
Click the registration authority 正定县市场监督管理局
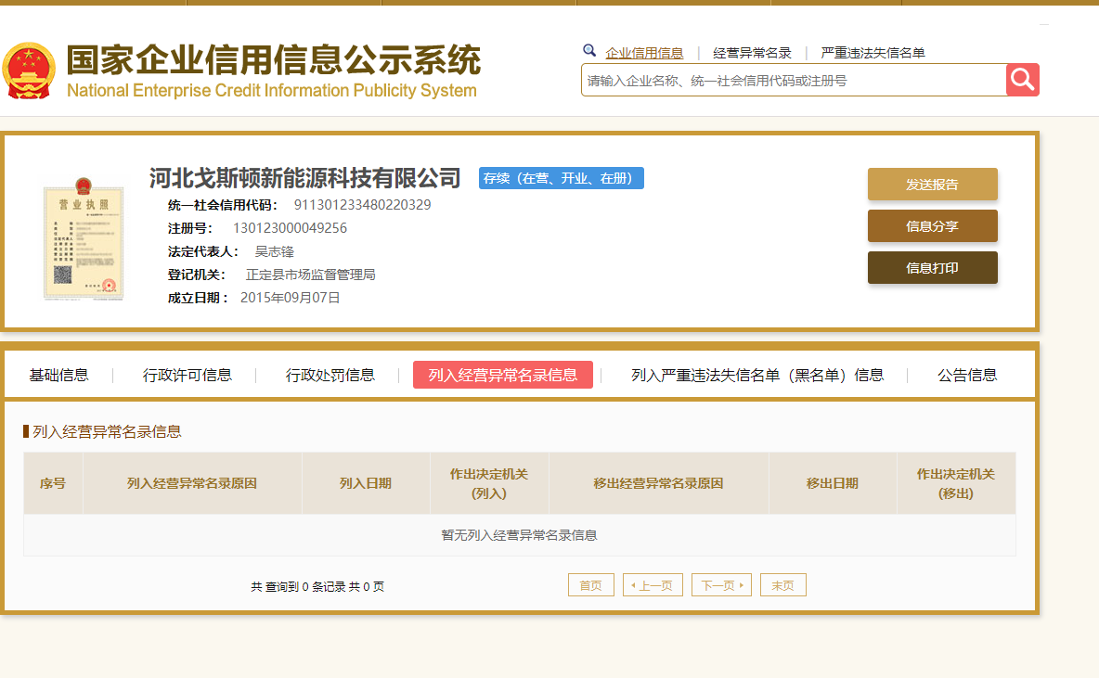(311, 275)
